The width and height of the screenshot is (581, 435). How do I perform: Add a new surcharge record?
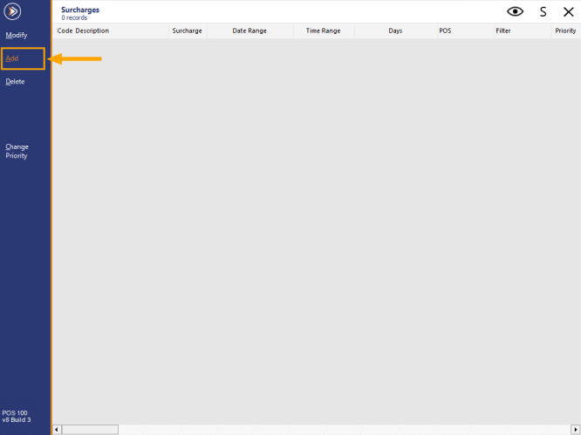click(12, 58)
